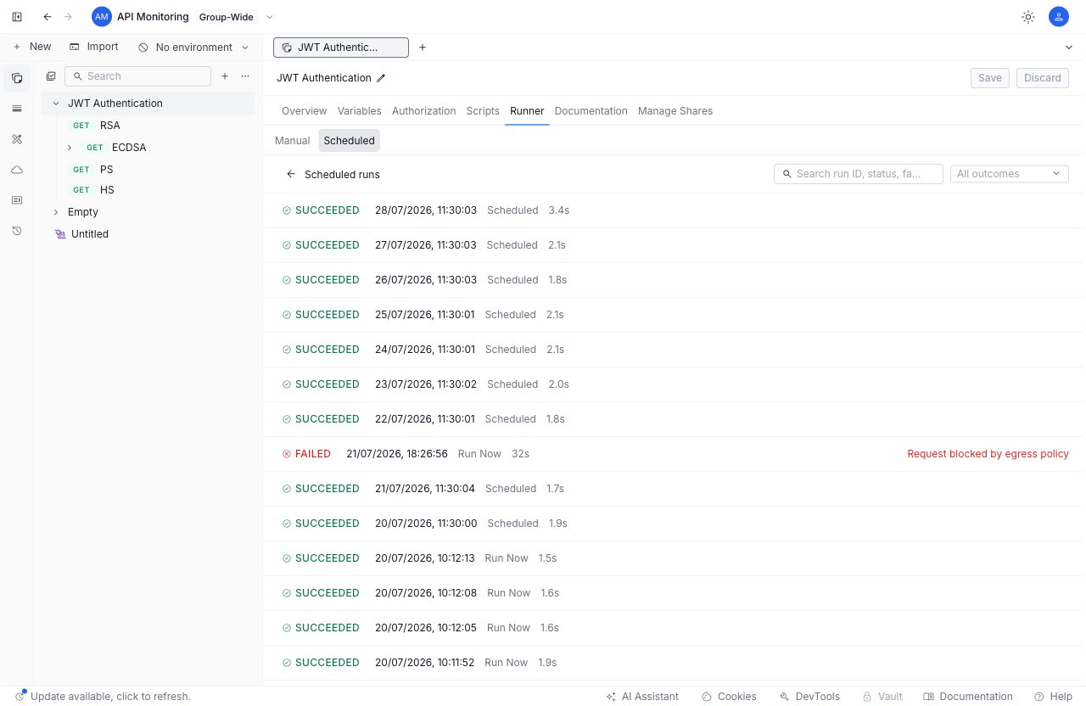Click the Save button

coord(990,78)
